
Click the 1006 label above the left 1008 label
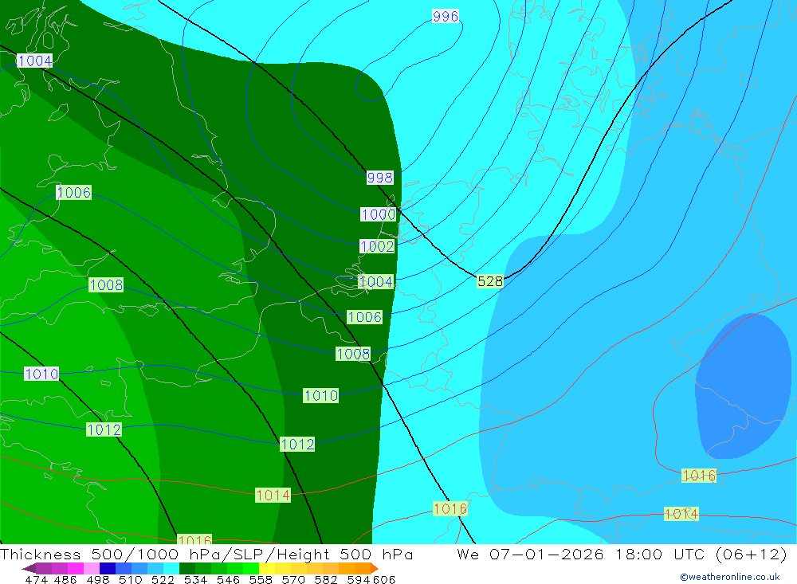(73, 193)
